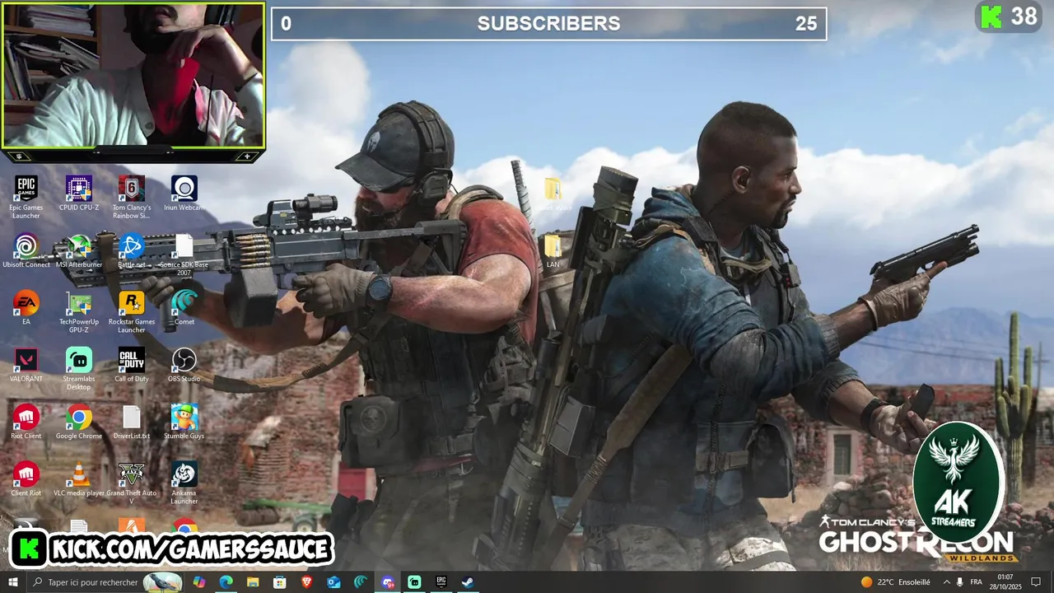This screenshot has width=1054, height=593.
Task: Select Tom Clancy's Rainbow Six desktop icon
Action: pos(132,196)
